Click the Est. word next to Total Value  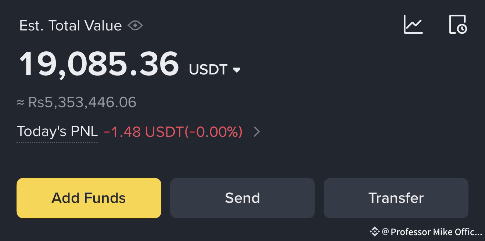pos(32,26)
